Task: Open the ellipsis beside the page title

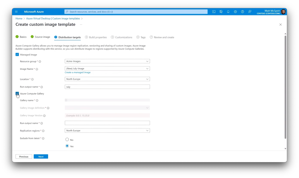Action: [x=81, y=24]
